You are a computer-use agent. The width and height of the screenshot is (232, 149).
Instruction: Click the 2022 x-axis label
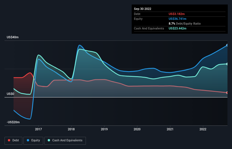(x=203, y=129)
